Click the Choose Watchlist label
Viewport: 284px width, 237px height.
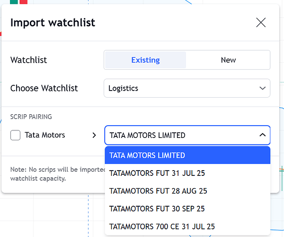point(44,88)
